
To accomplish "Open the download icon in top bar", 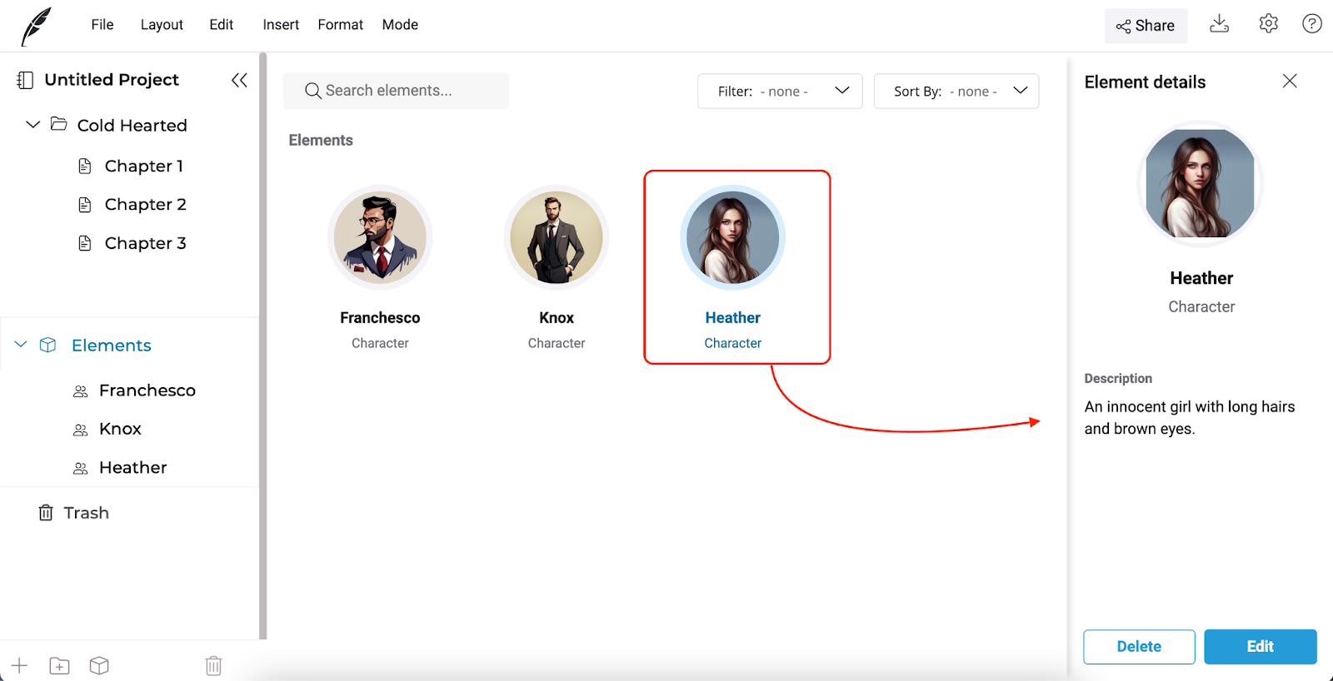I will pos(1220,24).
